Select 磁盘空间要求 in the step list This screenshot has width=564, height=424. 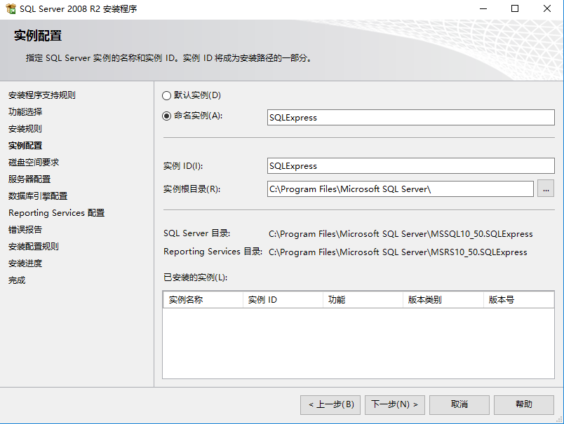point(34,163)
